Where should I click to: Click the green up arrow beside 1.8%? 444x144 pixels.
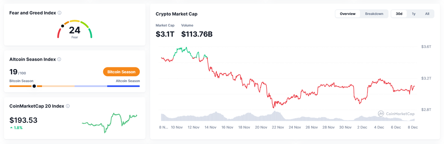(x=11, y=128)
